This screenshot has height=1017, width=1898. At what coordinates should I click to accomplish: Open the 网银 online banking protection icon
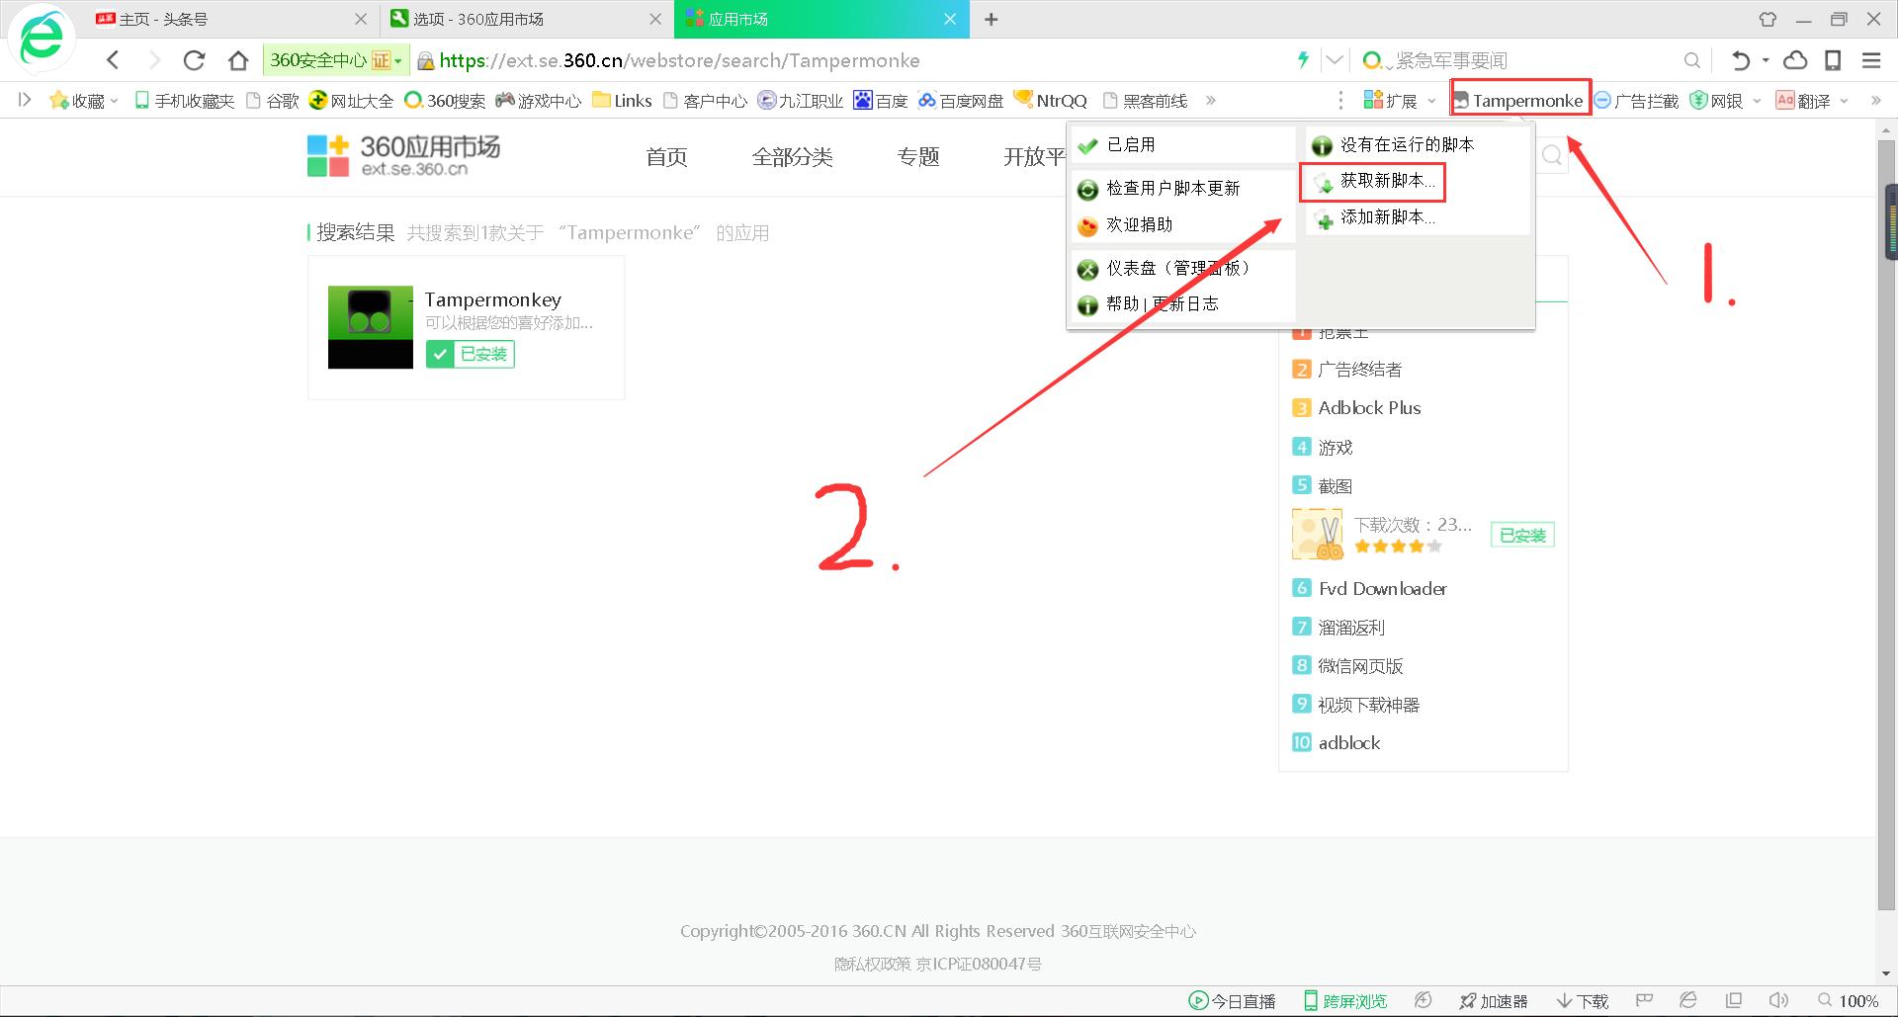(x=1715, y=100)
